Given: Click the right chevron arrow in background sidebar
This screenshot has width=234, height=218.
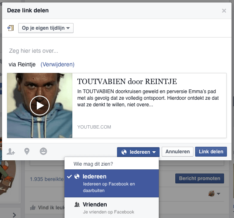Looking at the screenshot, I should [14, 215].
